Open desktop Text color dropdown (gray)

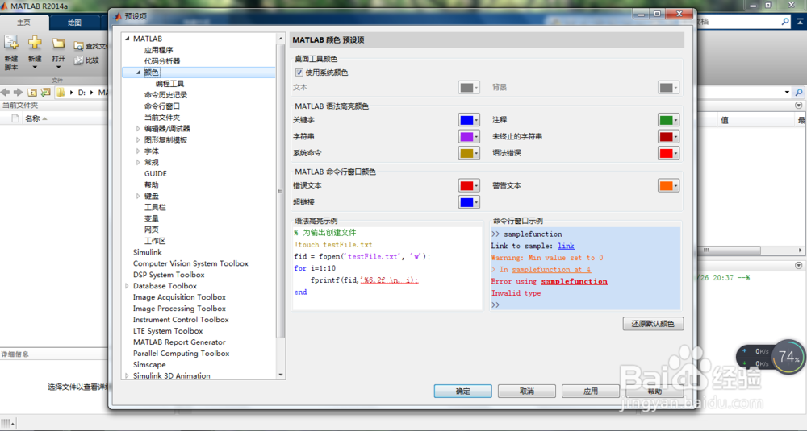(469, 87)
